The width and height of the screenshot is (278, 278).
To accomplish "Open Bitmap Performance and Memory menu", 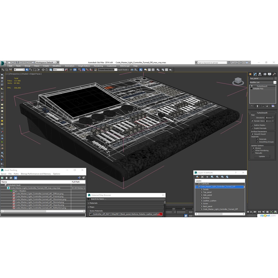I will click(36, 174).
